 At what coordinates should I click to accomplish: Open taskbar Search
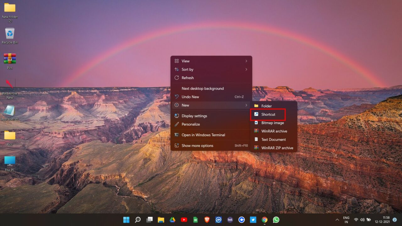[x=138, y=220]
